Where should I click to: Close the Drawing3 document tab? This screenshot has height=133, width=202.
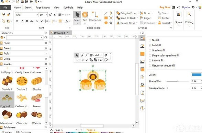67,33
